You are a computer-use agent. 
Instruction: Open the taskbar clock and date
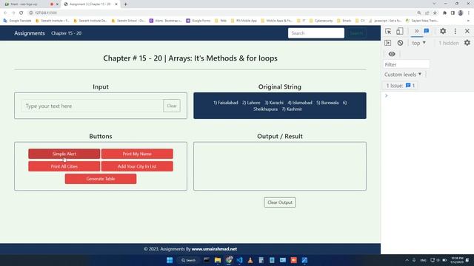tap(457, 260)
